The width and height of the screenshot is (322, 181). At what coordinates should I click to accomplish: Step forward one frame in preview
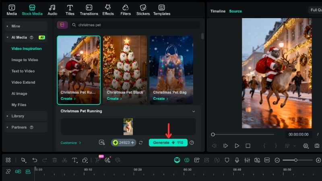[225, 146]
